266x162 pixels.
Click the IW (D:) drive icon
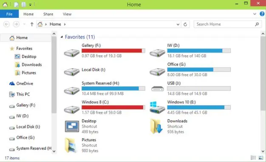click(x=157, y=53)
